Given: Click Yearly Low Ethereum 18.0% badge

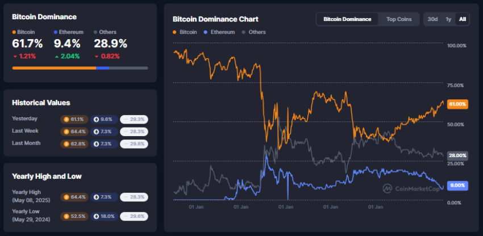Looking at the screenshot, I should (x=104, y=216).
